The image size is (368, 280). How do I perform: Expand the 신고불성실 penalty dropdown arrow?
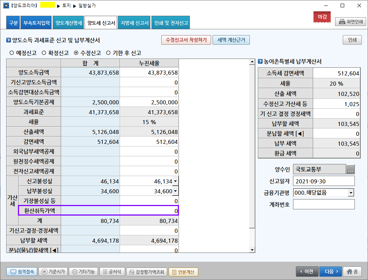(x=175, y=181)
